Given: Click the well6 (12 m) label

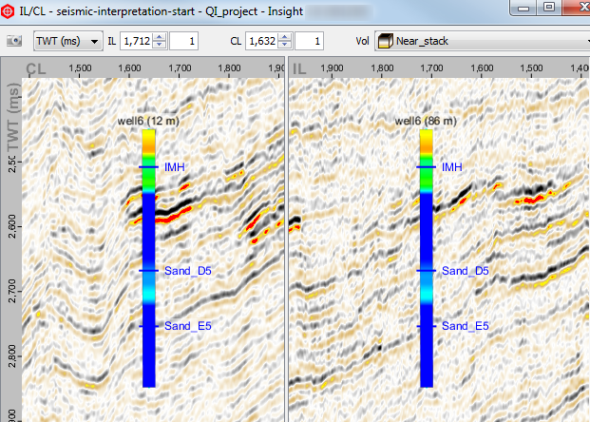Looking at the screenshot, I should pyautogui.click(x=148, y=121).
